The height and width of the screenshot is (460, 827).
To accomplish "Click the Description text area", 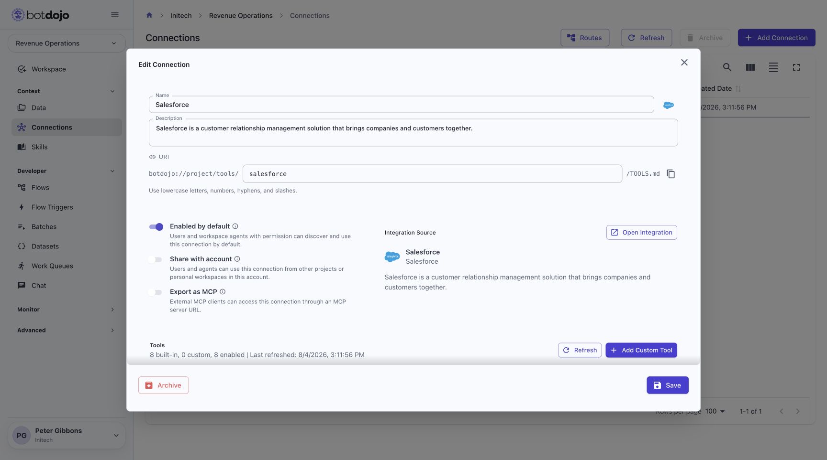I will pos(413,133).
